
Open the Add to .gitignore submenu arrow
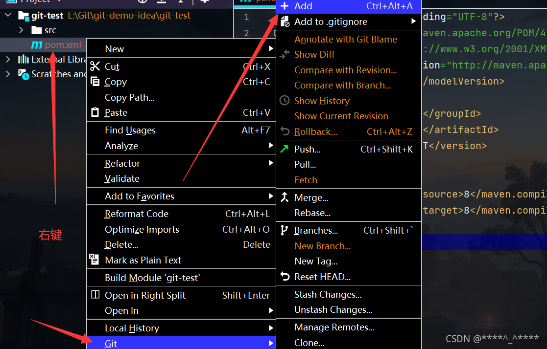coord(413,21)
